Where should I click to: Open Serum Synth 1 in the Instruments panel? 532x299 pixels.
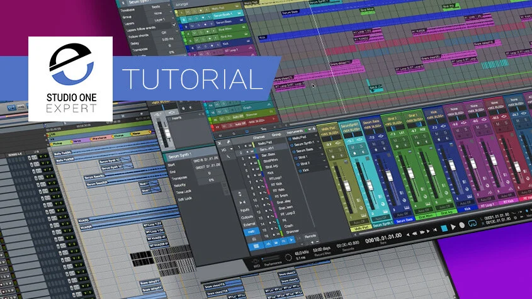(x=304, y=144)
